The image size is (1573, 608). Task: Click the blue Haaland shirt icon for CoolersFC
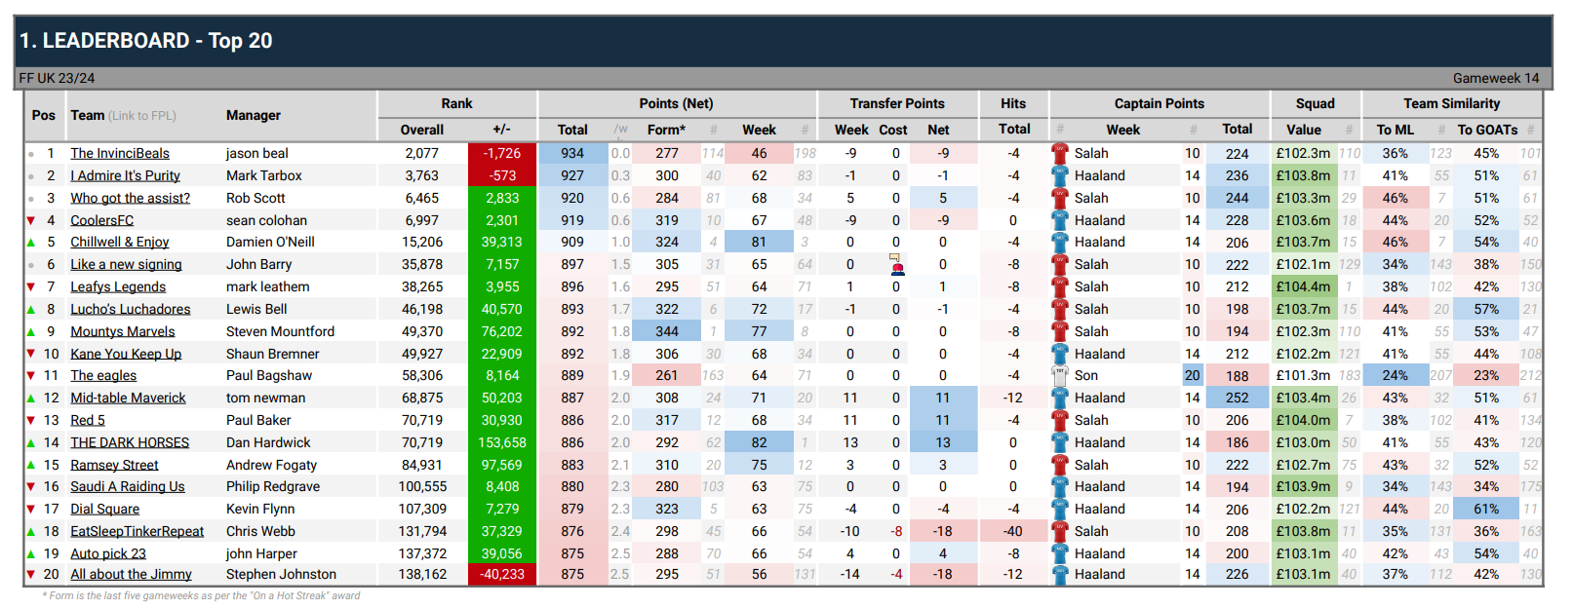click(x=1060, y=220)
